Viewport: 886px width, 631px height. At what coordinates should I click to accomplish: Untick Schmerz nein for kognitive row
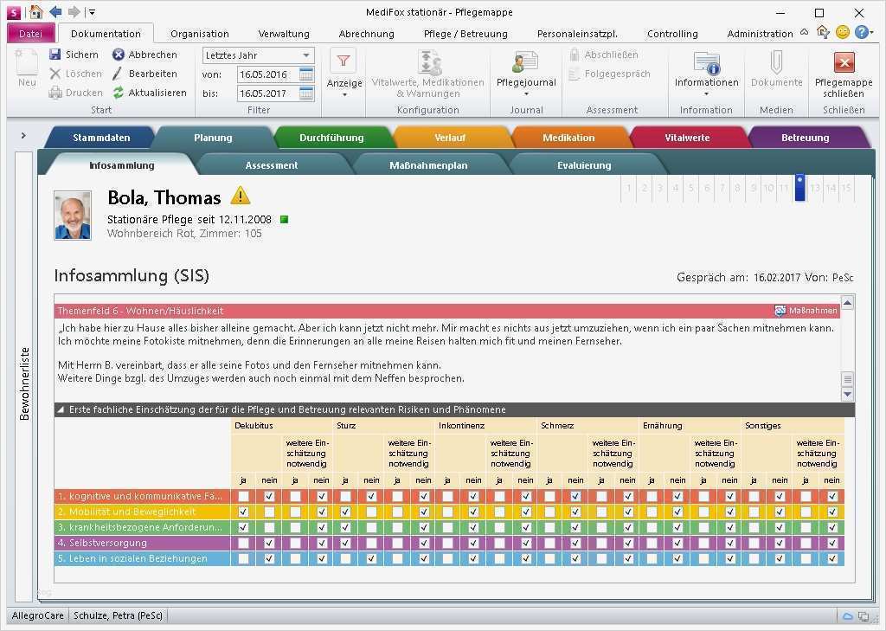575,496
